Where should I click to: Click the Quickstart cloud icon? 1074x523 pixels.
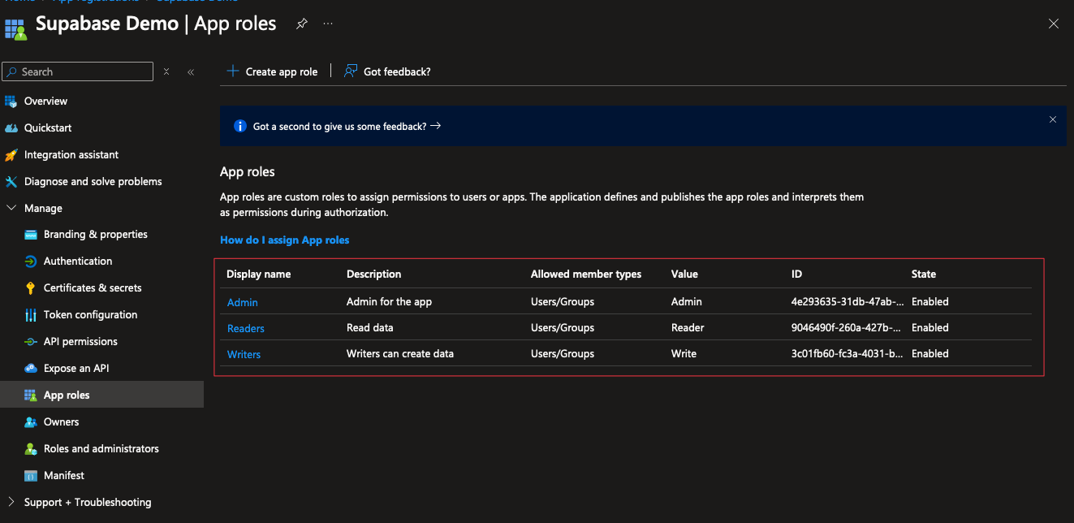[11, 128]
